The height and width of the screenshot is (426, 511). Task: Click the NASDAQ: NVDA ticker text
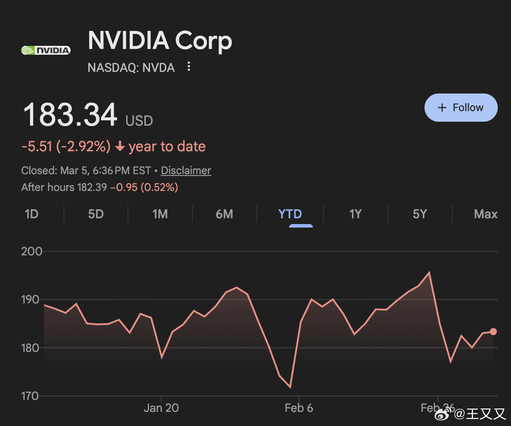click(131, 67)
